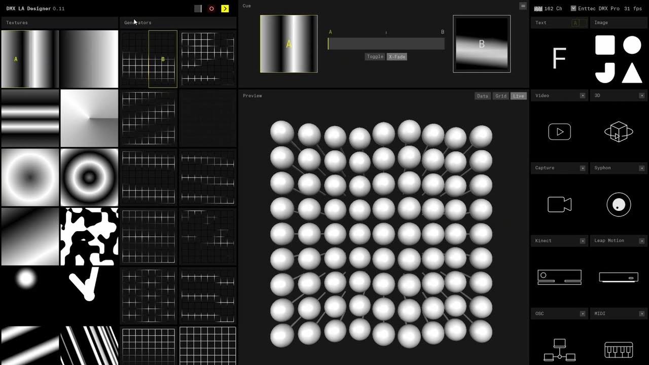Switch preview to Grid view
Viewport: 649px width, 365px height.
pyautogui.click(x=501, y=96)
